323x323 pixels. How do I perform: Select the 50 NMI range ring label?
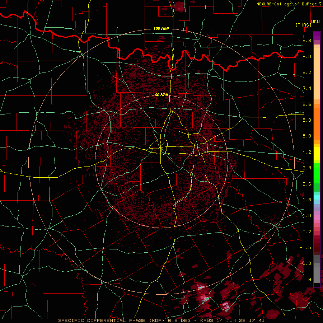(161, 95)
